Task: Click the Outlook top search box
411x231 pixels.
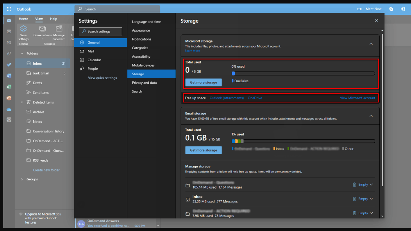Action: pyautogui.click(x=117, y=9)
